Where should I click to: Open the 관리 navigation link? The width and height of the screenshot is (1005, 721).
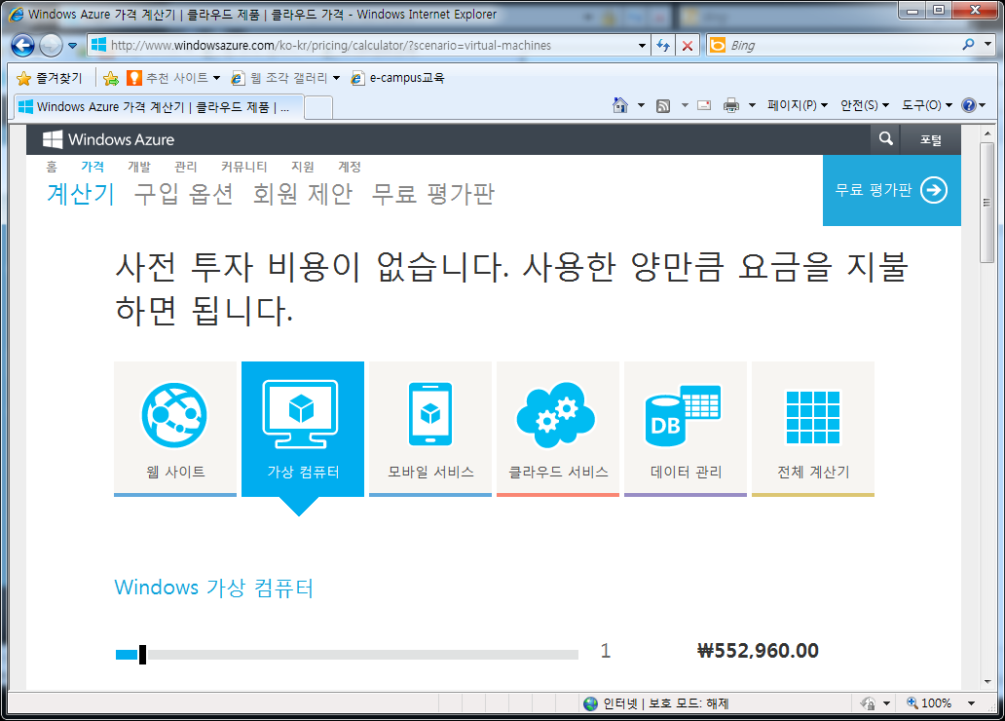pyautogui.click(x=186, y=167)
